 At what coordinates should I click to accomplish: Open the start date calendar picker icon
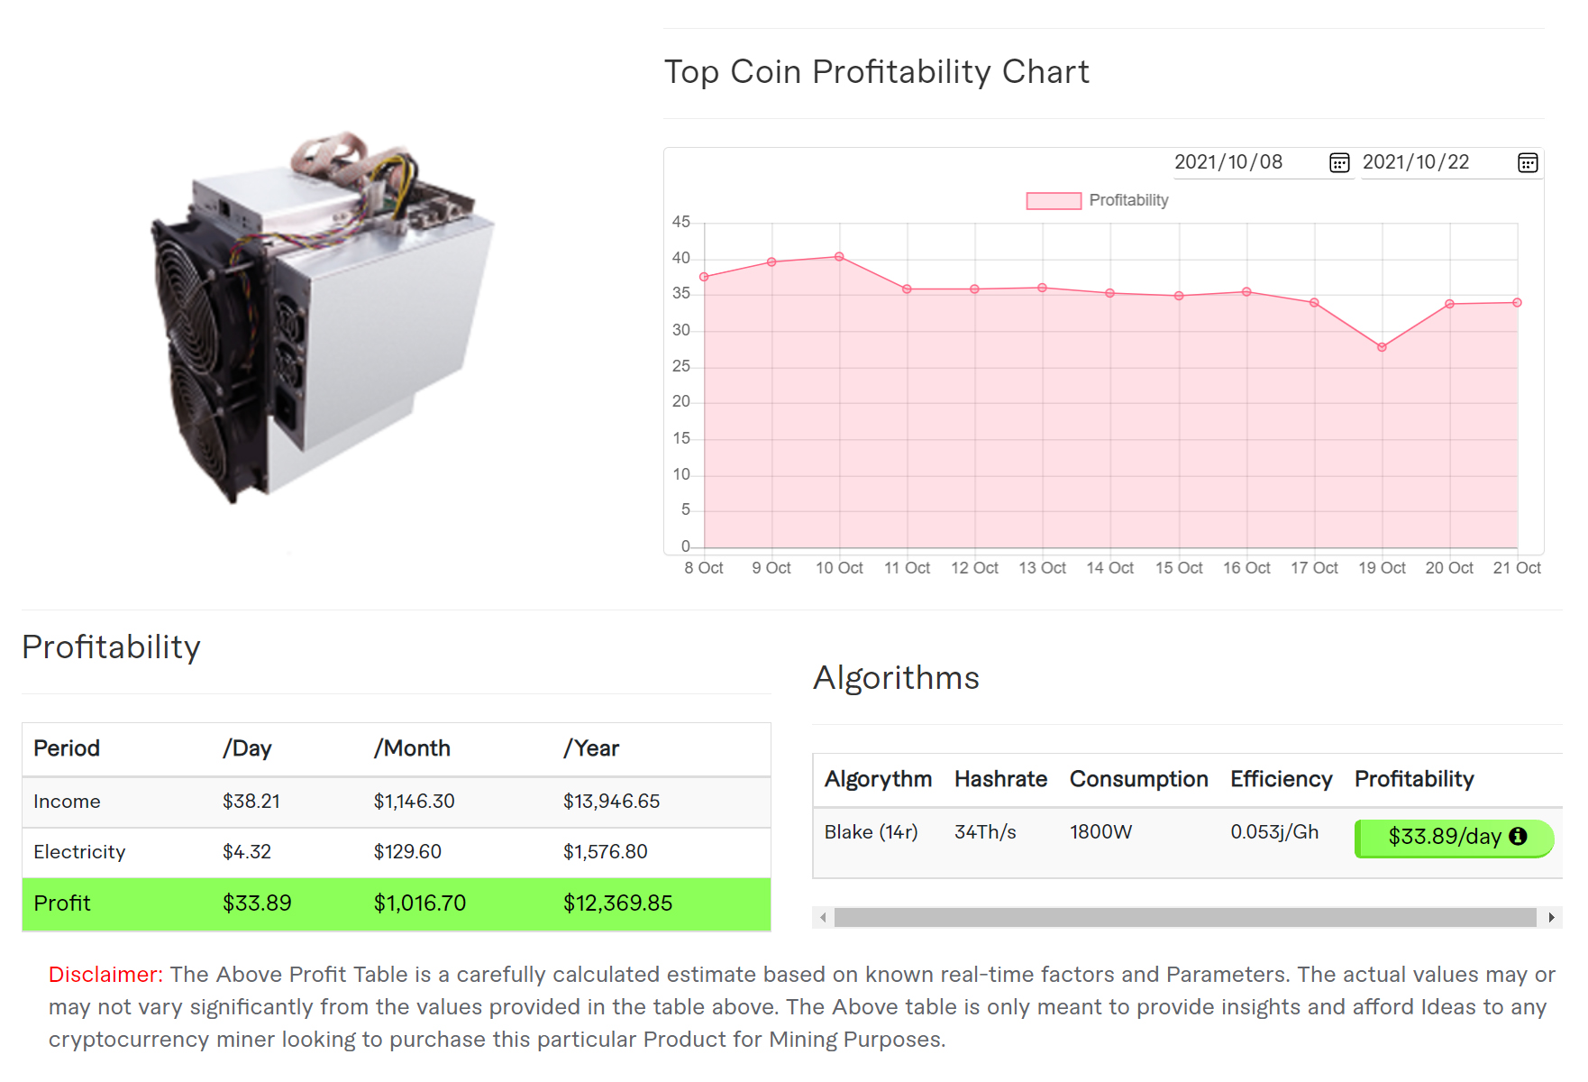(x=1339, y=163)
